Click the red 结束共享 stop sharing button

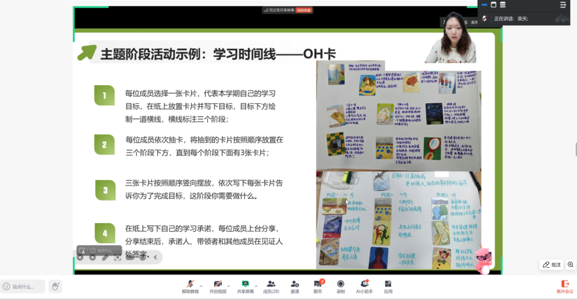pos(304,10)
